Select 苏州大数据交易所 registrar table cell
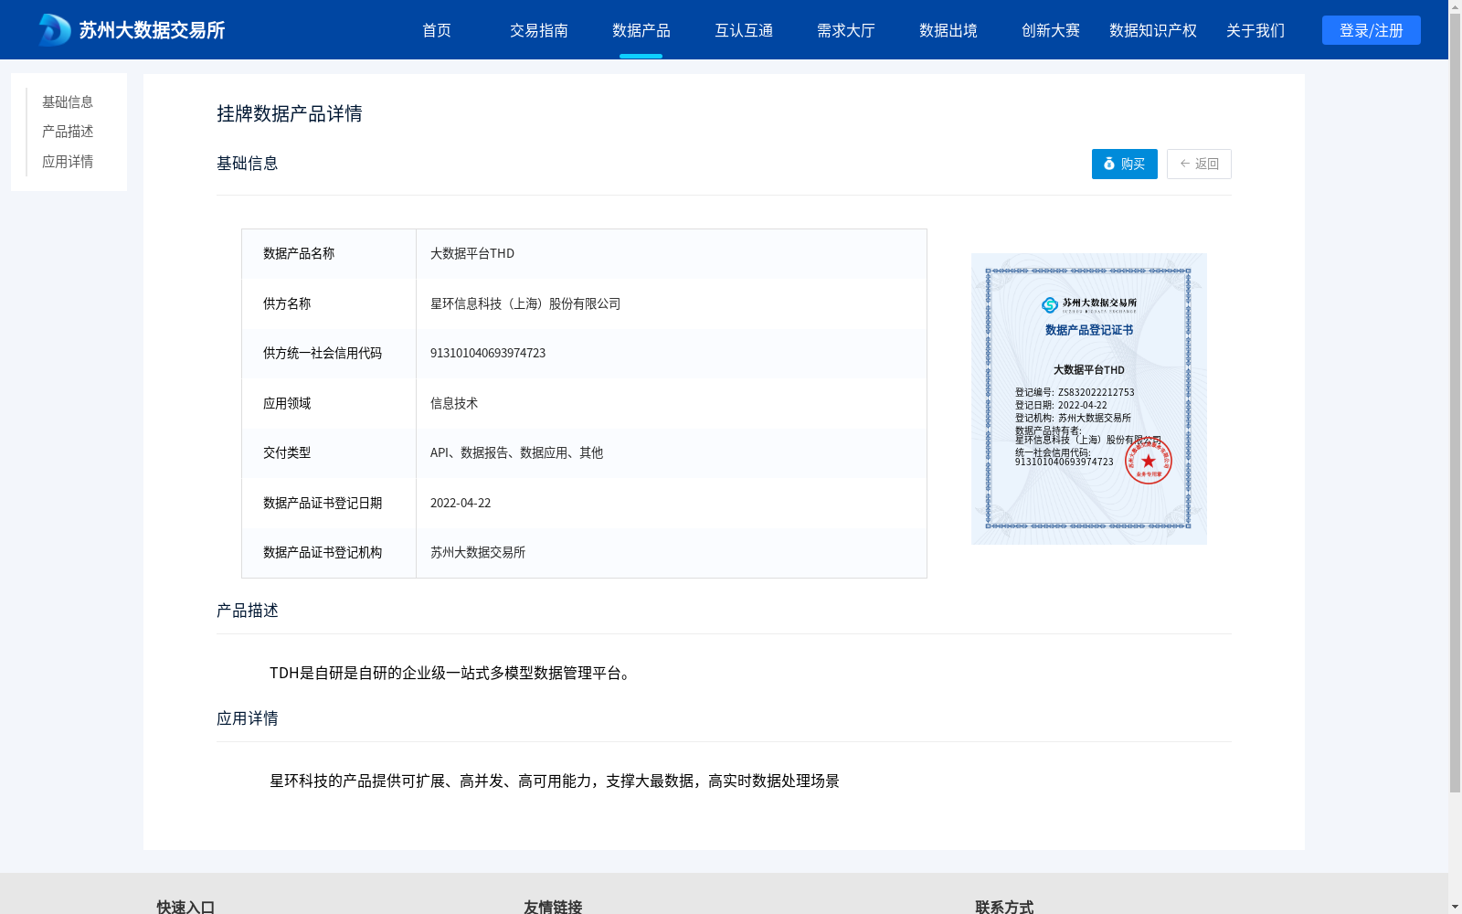Viewport: 1462px width, 914px height. click(x=478, y=552)
